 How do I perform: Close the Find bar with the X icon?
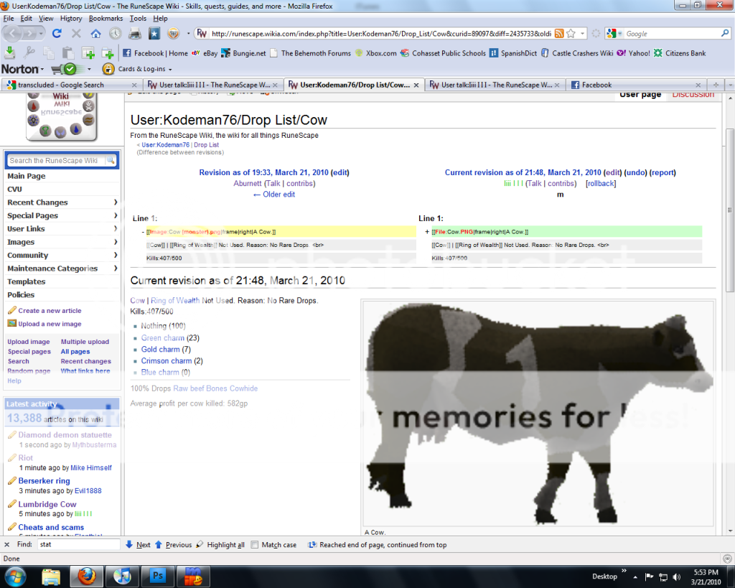[7, 545]
